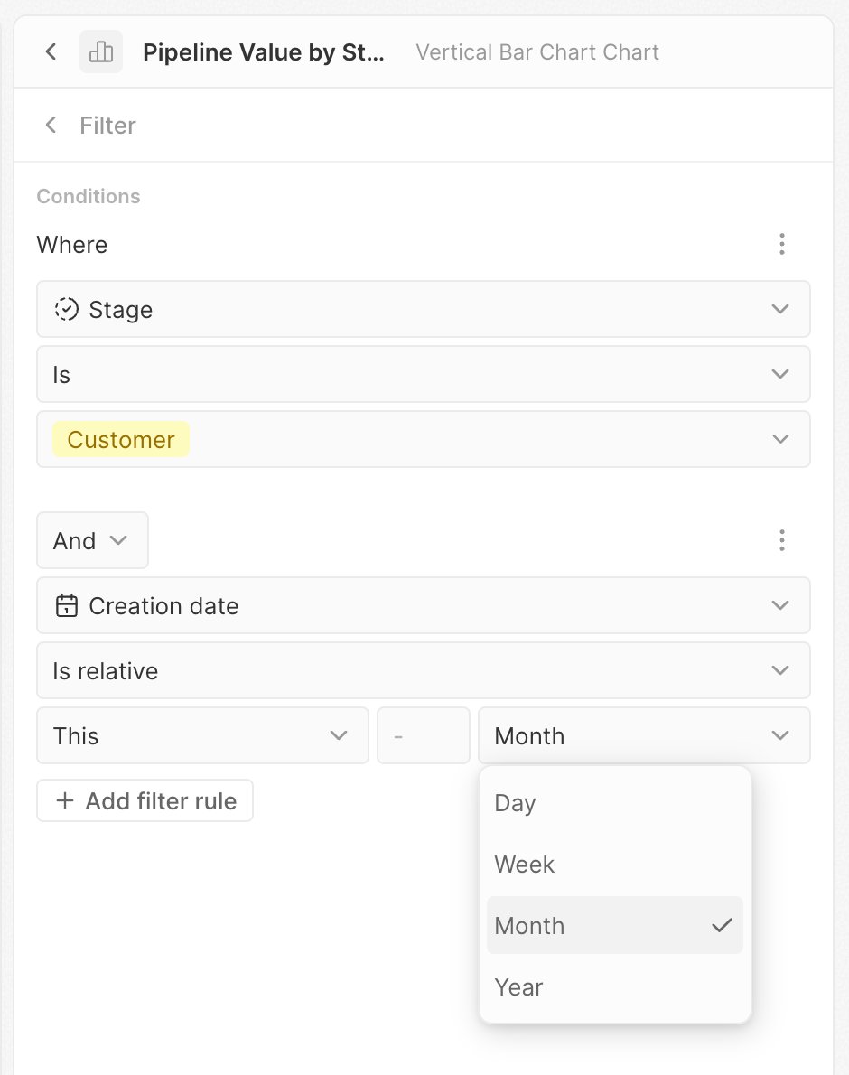Pick Year from the unit list

pyautogui.click(x=615, y=986)
